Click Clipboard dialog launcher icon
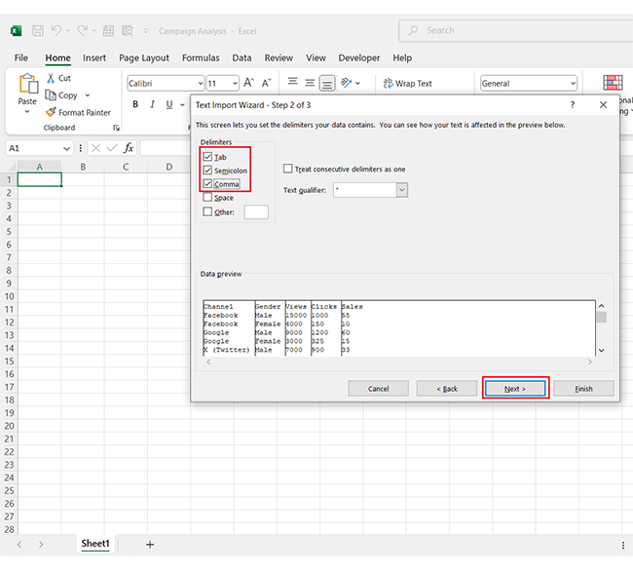This screenshot has height=571, width=633. (116, 128)
